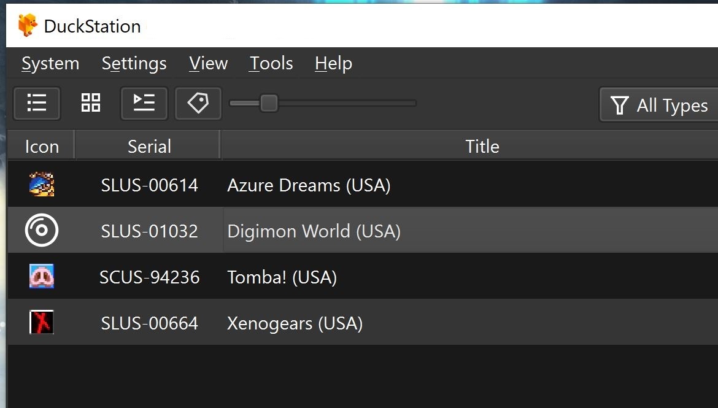Image resolution: width=718 pixels, height=408 pixels.
Task: Toggle merge disc sets button
Action: 144,103
